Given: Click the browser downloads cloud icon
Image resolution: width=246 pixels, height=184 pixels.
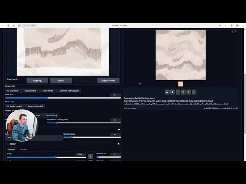Looking at the screenshot, I should point(231,26).
